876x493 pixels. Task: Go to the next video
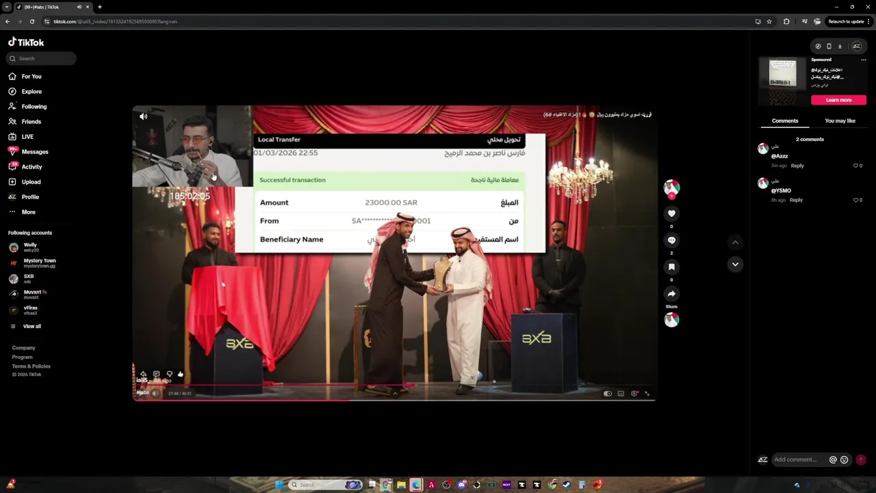click(x=735, y=264)
